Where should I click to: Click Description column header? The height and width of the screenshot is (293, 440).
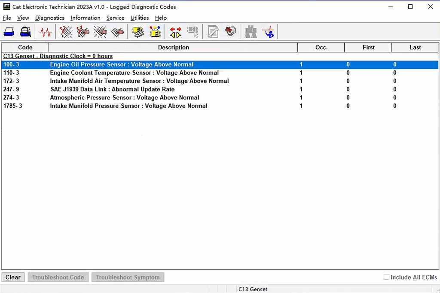coord(173,47)
